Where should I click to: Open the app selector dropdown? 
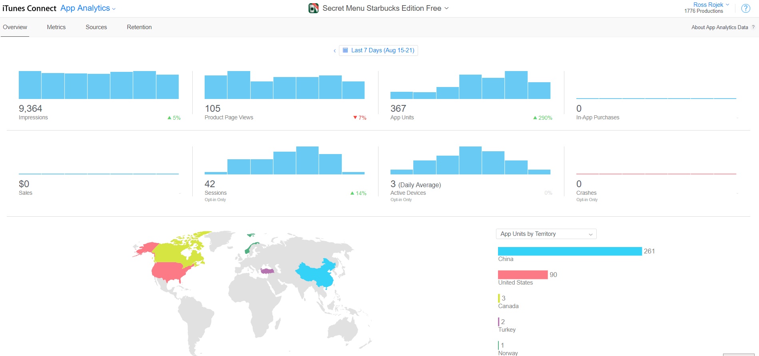[x=386, y=8]
